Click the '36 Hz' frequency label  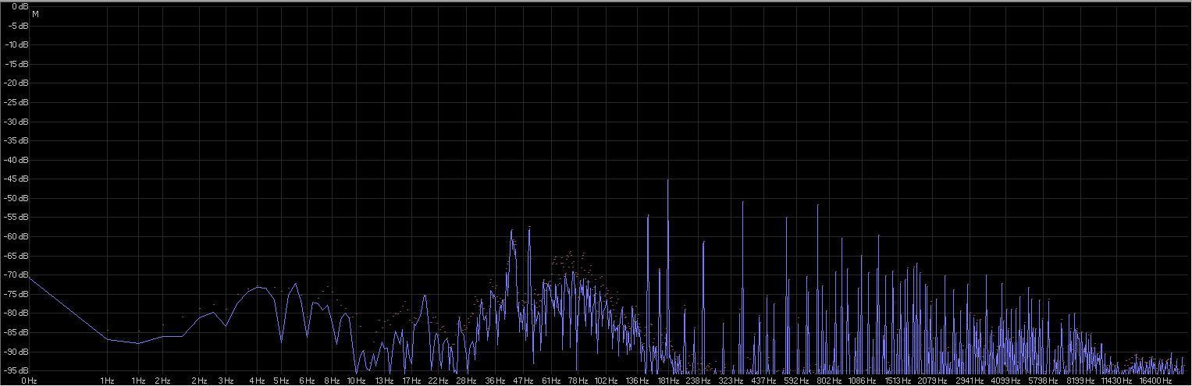click(x=495, y=381)
